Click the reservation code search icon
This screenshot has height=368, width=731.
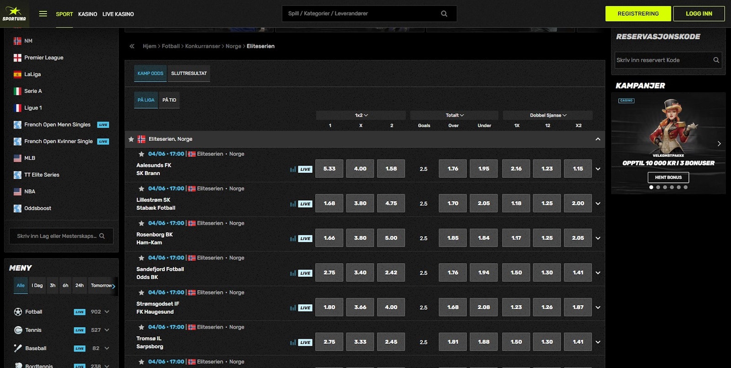tap(716, 60)
